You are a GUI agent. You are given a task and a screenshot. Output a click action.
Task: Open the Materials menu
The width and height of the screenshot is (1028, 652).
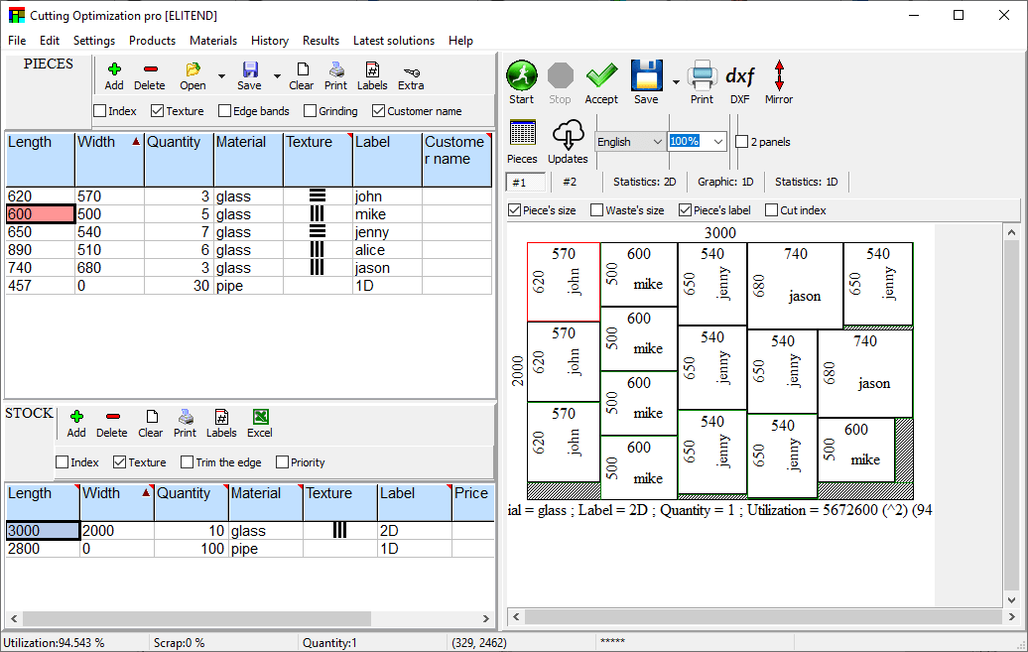coord(212,41)
